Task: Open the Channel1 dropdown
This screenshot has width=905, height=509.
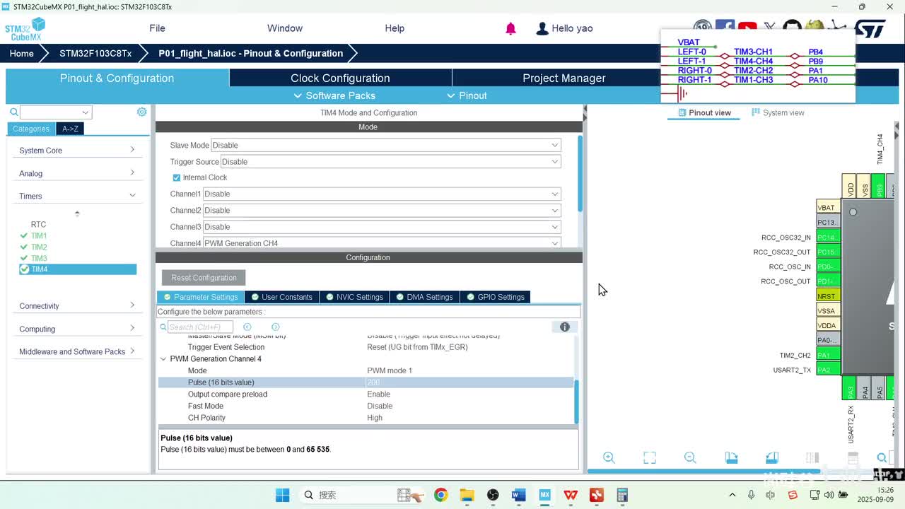Action: click(383, 194)
